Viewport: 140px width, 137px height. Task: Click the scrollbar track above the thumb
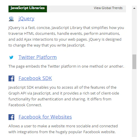[134, 33]
